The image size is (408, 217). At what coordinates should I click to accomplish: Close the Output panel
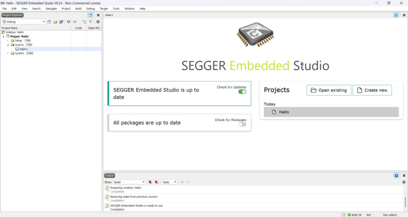[404, 176]
